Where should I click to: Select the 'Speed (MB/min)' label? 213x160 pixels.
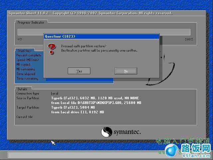tap(28, 60)
